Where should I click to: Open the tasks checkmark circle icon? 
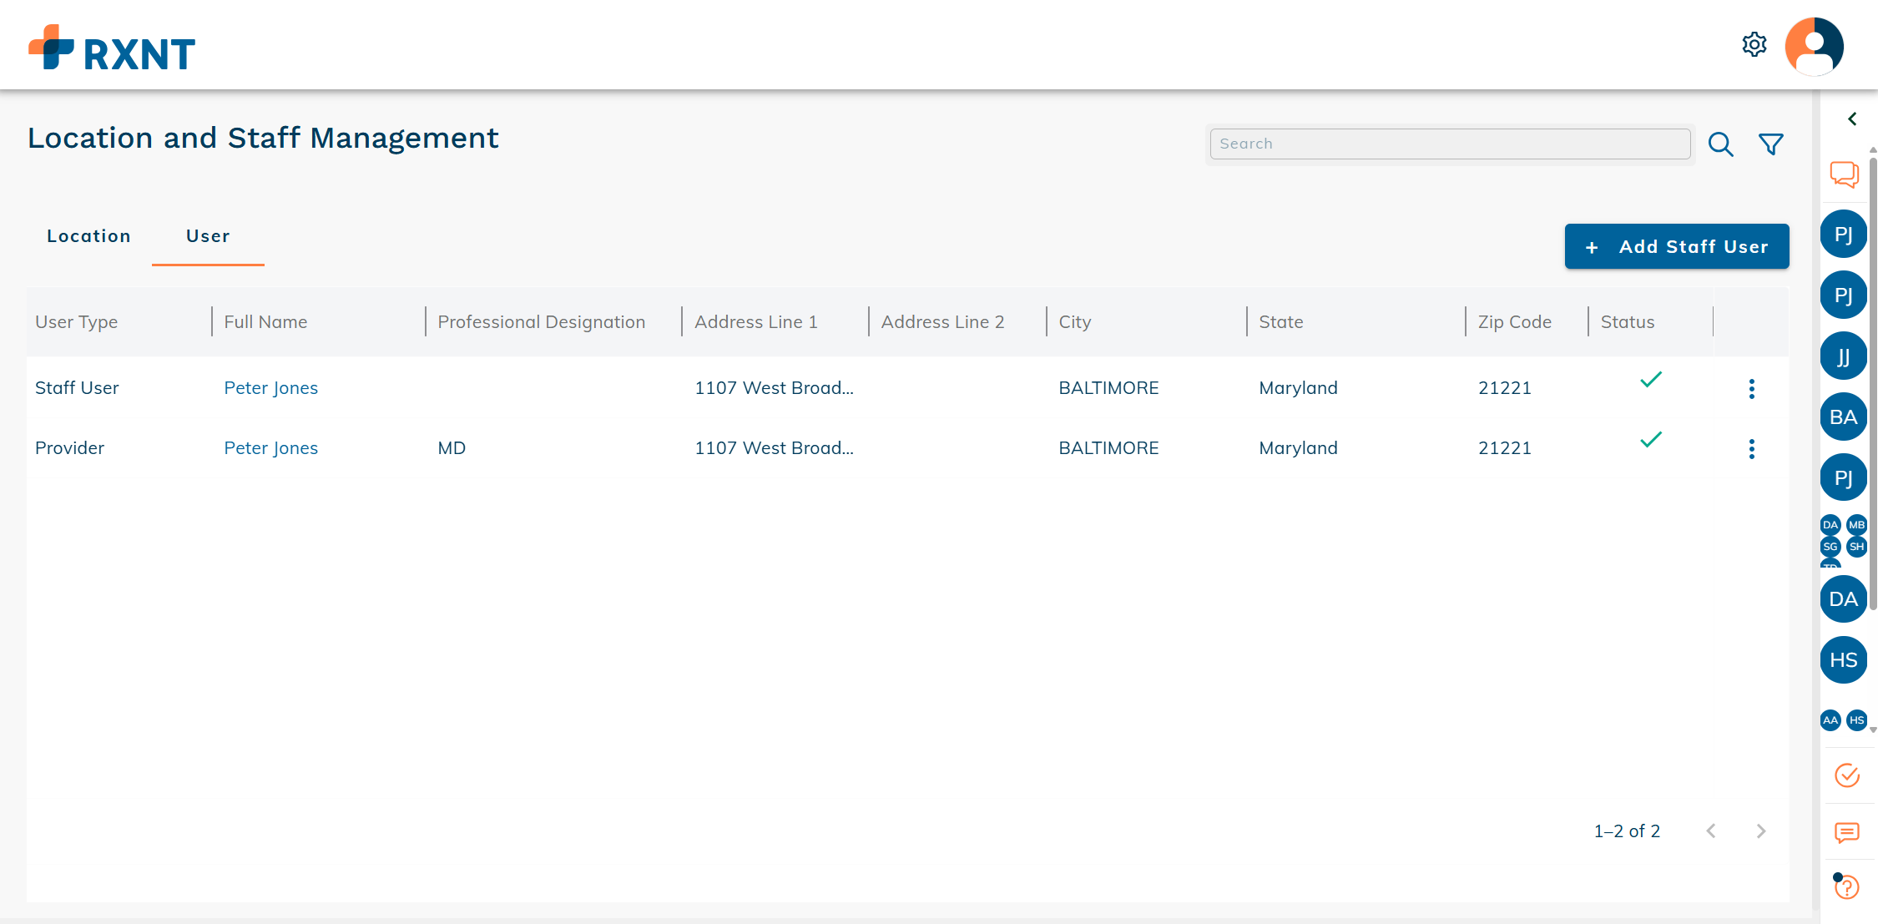1846,775
